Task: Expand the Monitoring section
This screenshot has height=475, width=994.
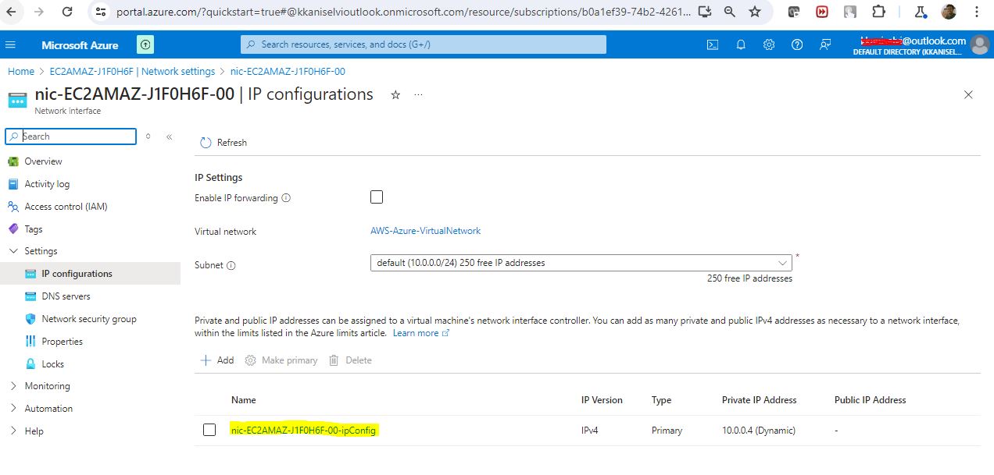Action: coord(13,386)
